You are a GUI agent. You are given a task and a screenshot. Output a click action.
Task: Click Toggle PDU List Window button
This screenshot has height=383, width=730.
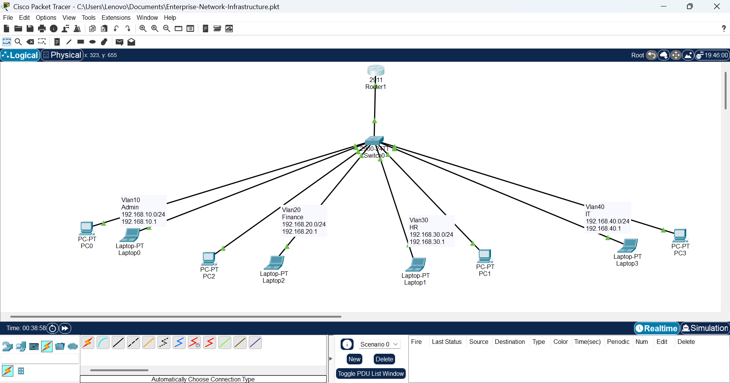pyautogui.click(x=371, y=374)
